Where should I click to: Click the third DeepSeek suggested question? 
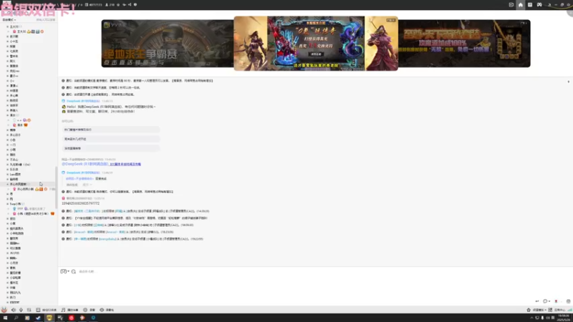(111, 149)
